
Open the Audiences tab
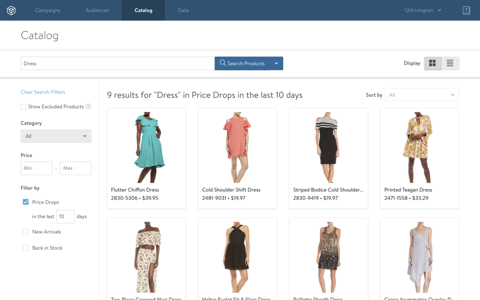tap(97, 10)
